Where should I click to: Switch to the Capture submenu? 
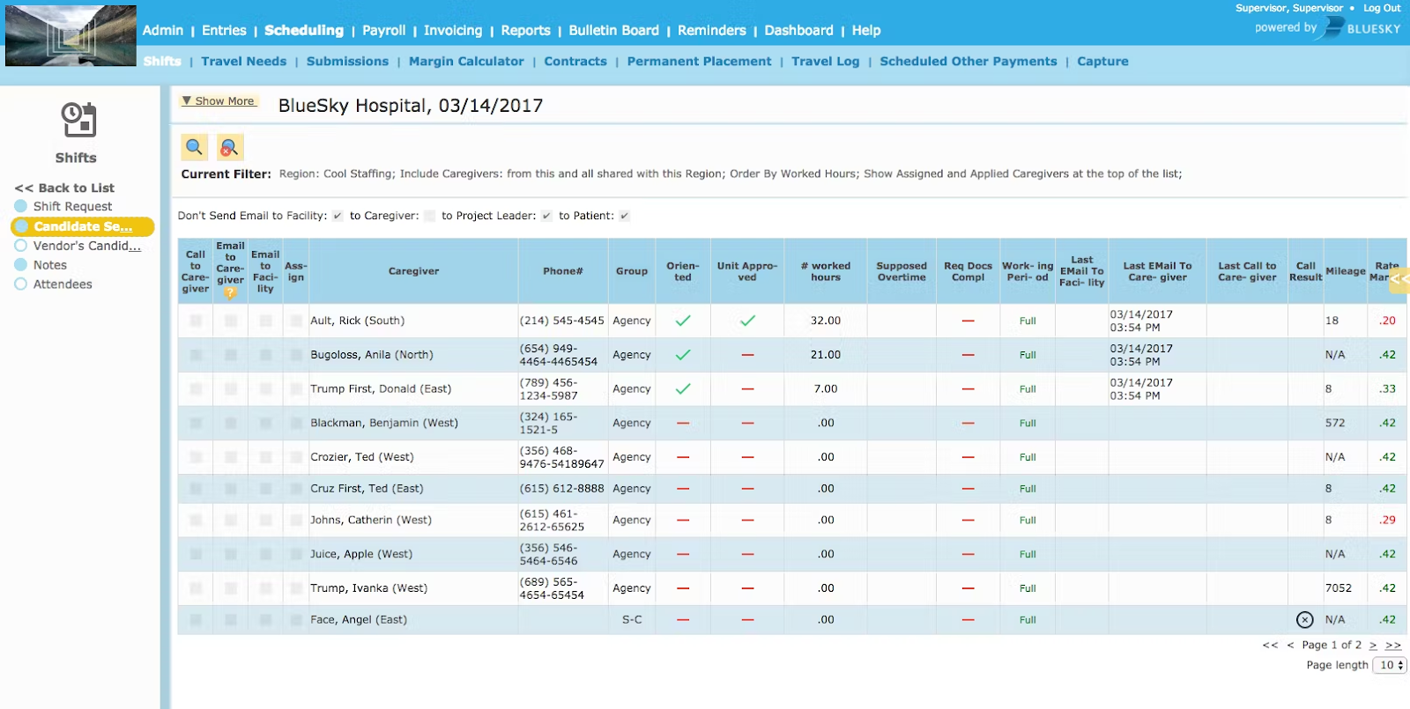tap(1102, 62)
